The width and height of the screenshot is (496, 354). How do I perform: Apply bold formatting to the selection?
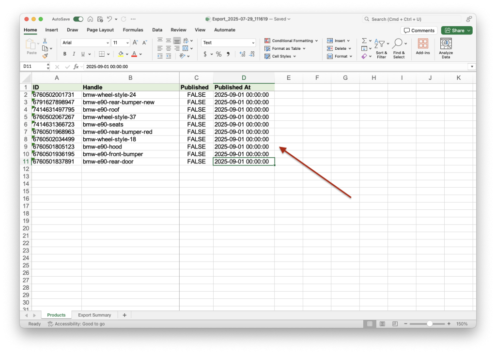(64, 54)
